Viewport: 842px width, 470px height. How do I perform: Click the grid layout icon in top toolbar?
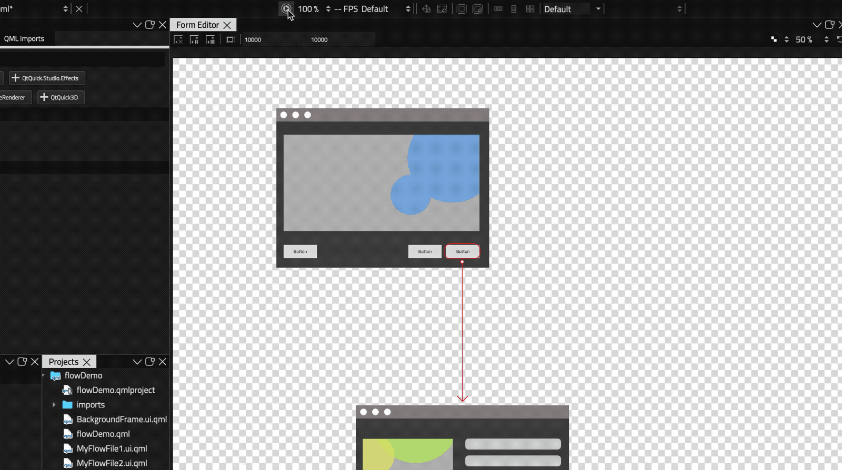pyautogui.click(x=530, y=9)
